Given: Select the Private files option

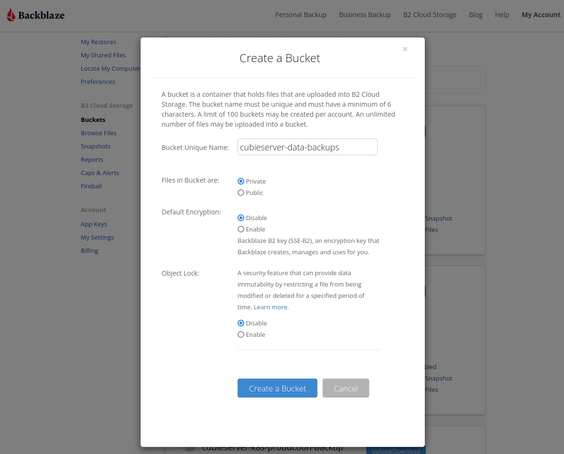Looking at the screenshot, I should pyautogui.click(x=241, y=181).
